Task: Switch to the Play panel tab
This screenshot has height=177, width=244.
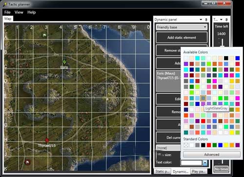Action: click(199, 171)
